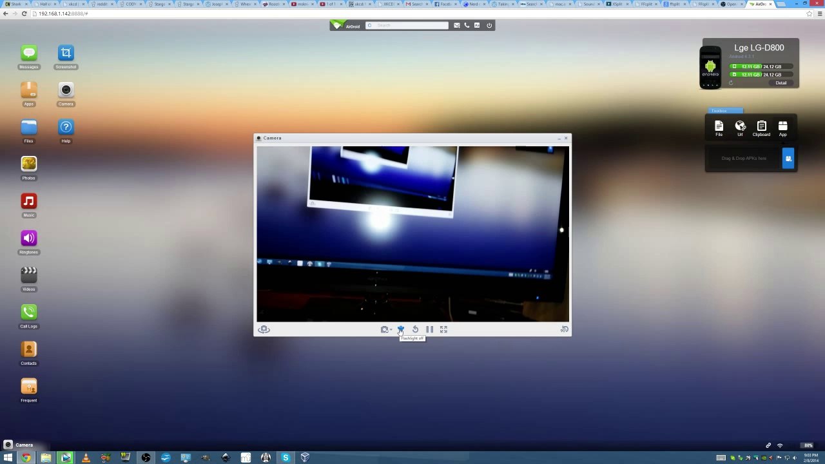Screen dimensions: 825x464
Task: Open the Contacts icon
Action: click(x=28, y=349)
